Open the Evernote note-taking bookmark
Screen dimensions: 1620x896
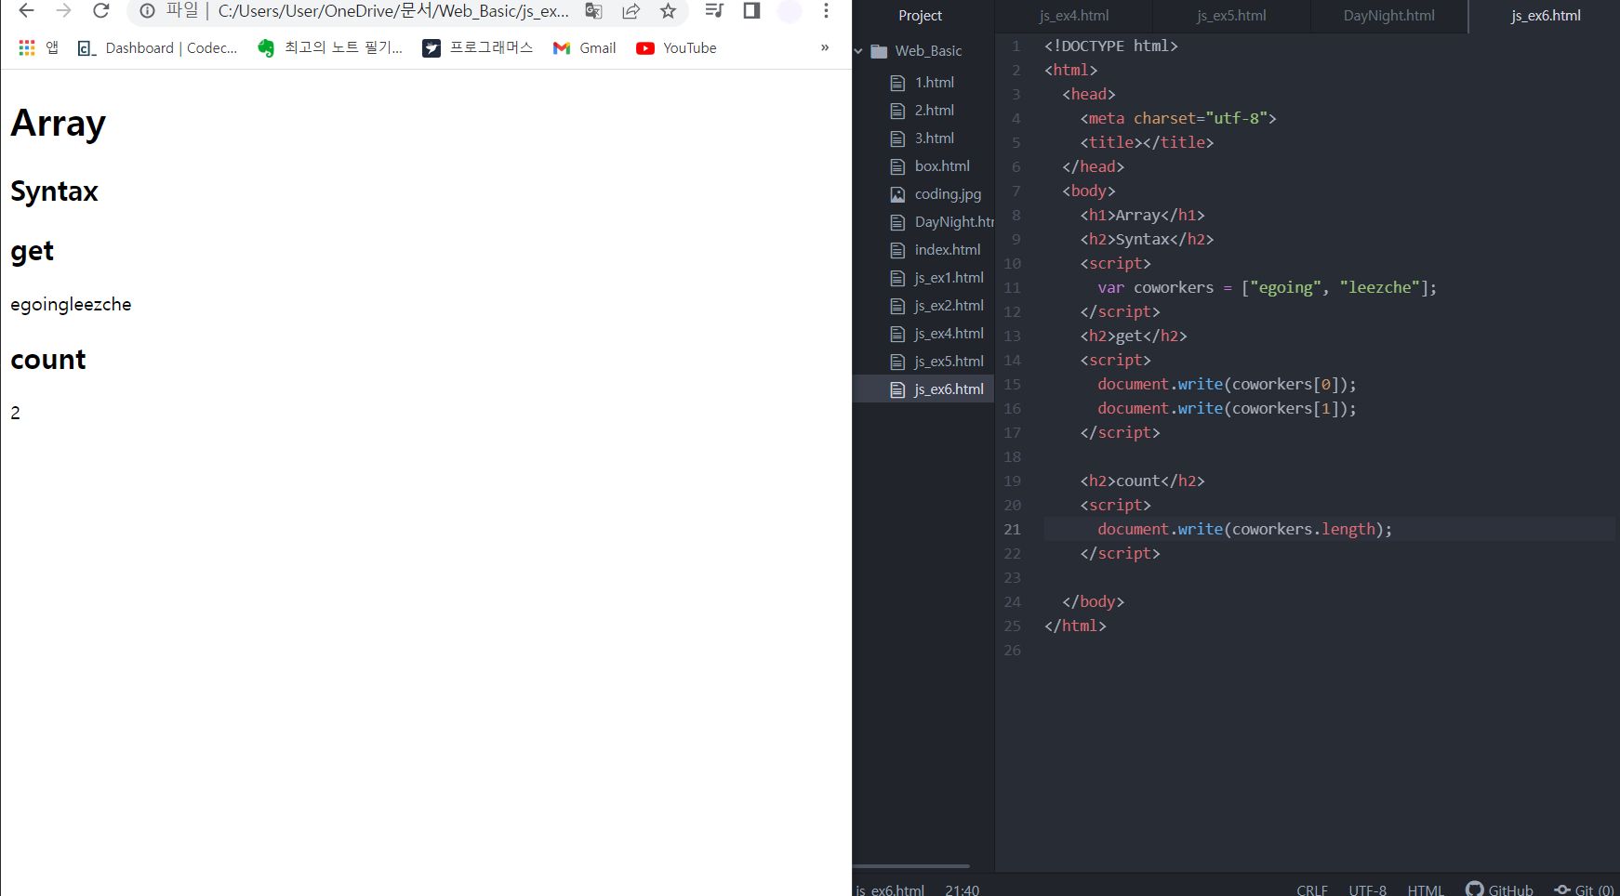pos(330,47)
